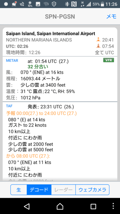Select the デコード decoded tab
The image size is (120, 214).
point(39,190)
